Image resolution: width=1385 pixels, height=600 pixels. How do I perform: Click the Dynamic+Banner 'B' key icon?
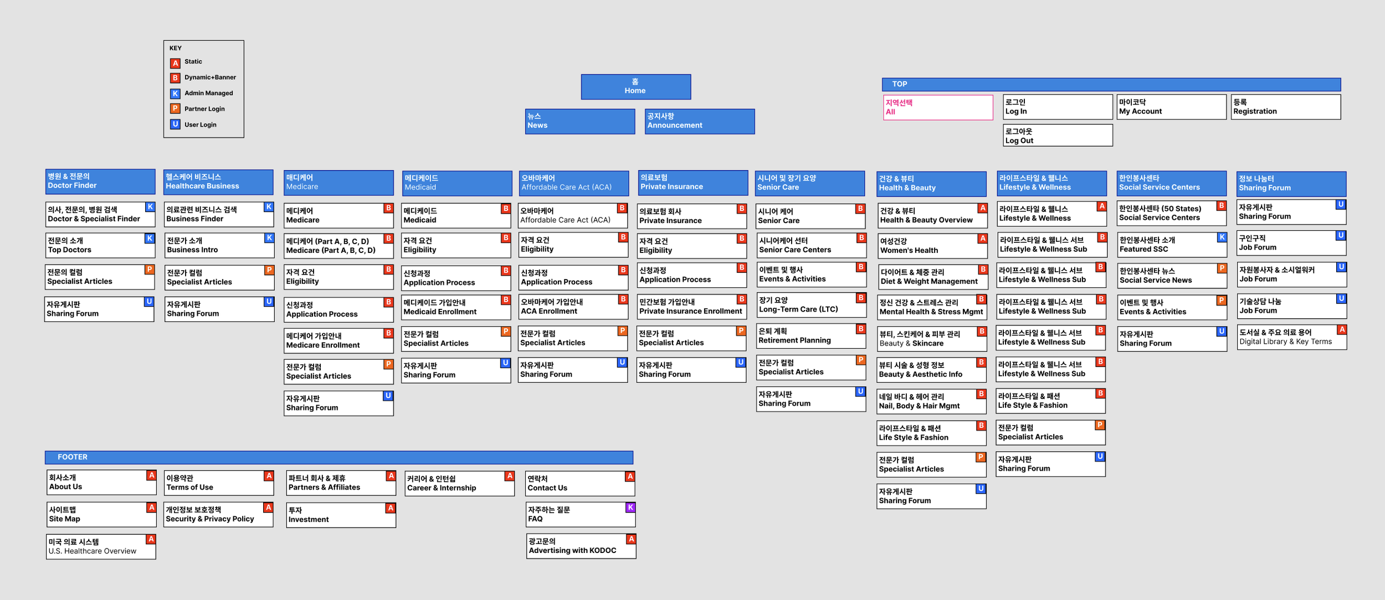click(x=175, y=78)
